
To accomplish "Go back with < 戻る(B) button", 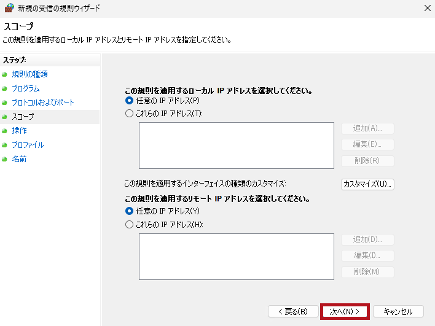I will (x=293, y=312).
